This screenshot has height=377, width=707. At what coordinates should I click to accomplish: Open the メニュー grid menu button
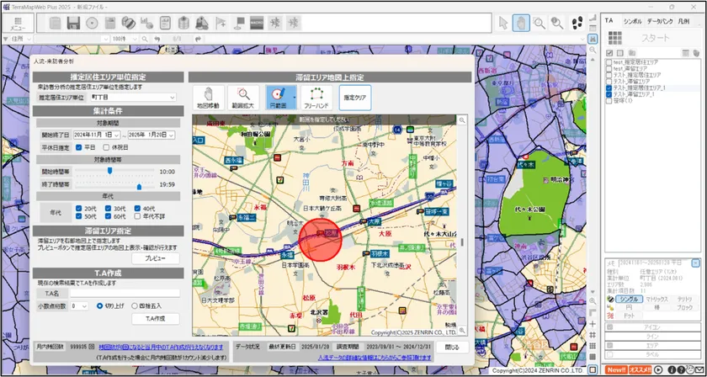pyautogui.click(x=17, y=23)
